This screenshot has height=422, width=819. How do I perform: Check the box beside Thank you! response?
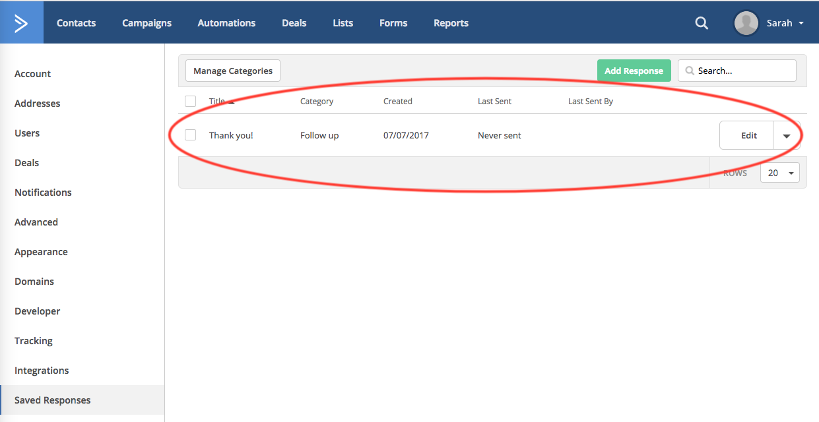191,135
